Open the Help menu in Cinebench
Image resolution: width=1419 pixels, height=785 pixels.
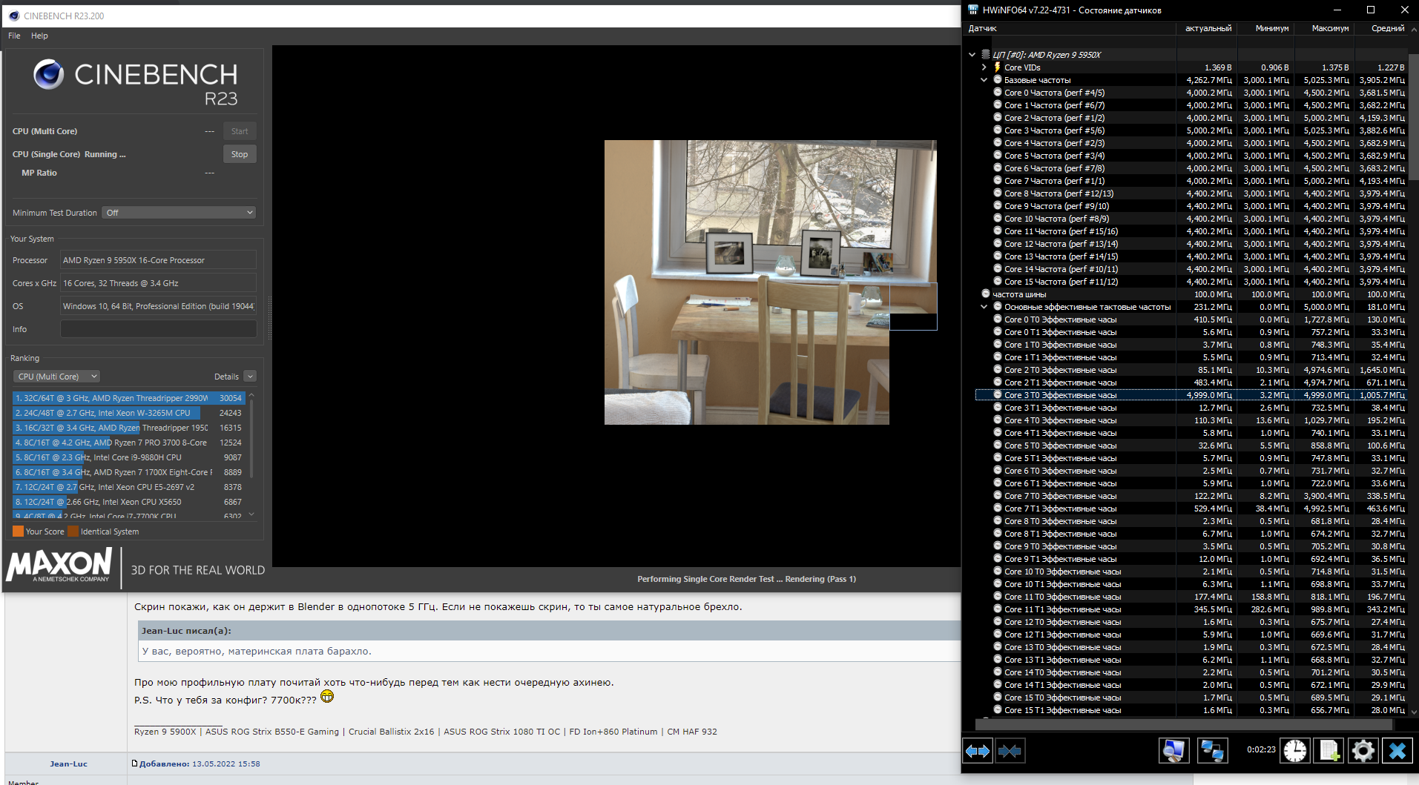(39, 36)
